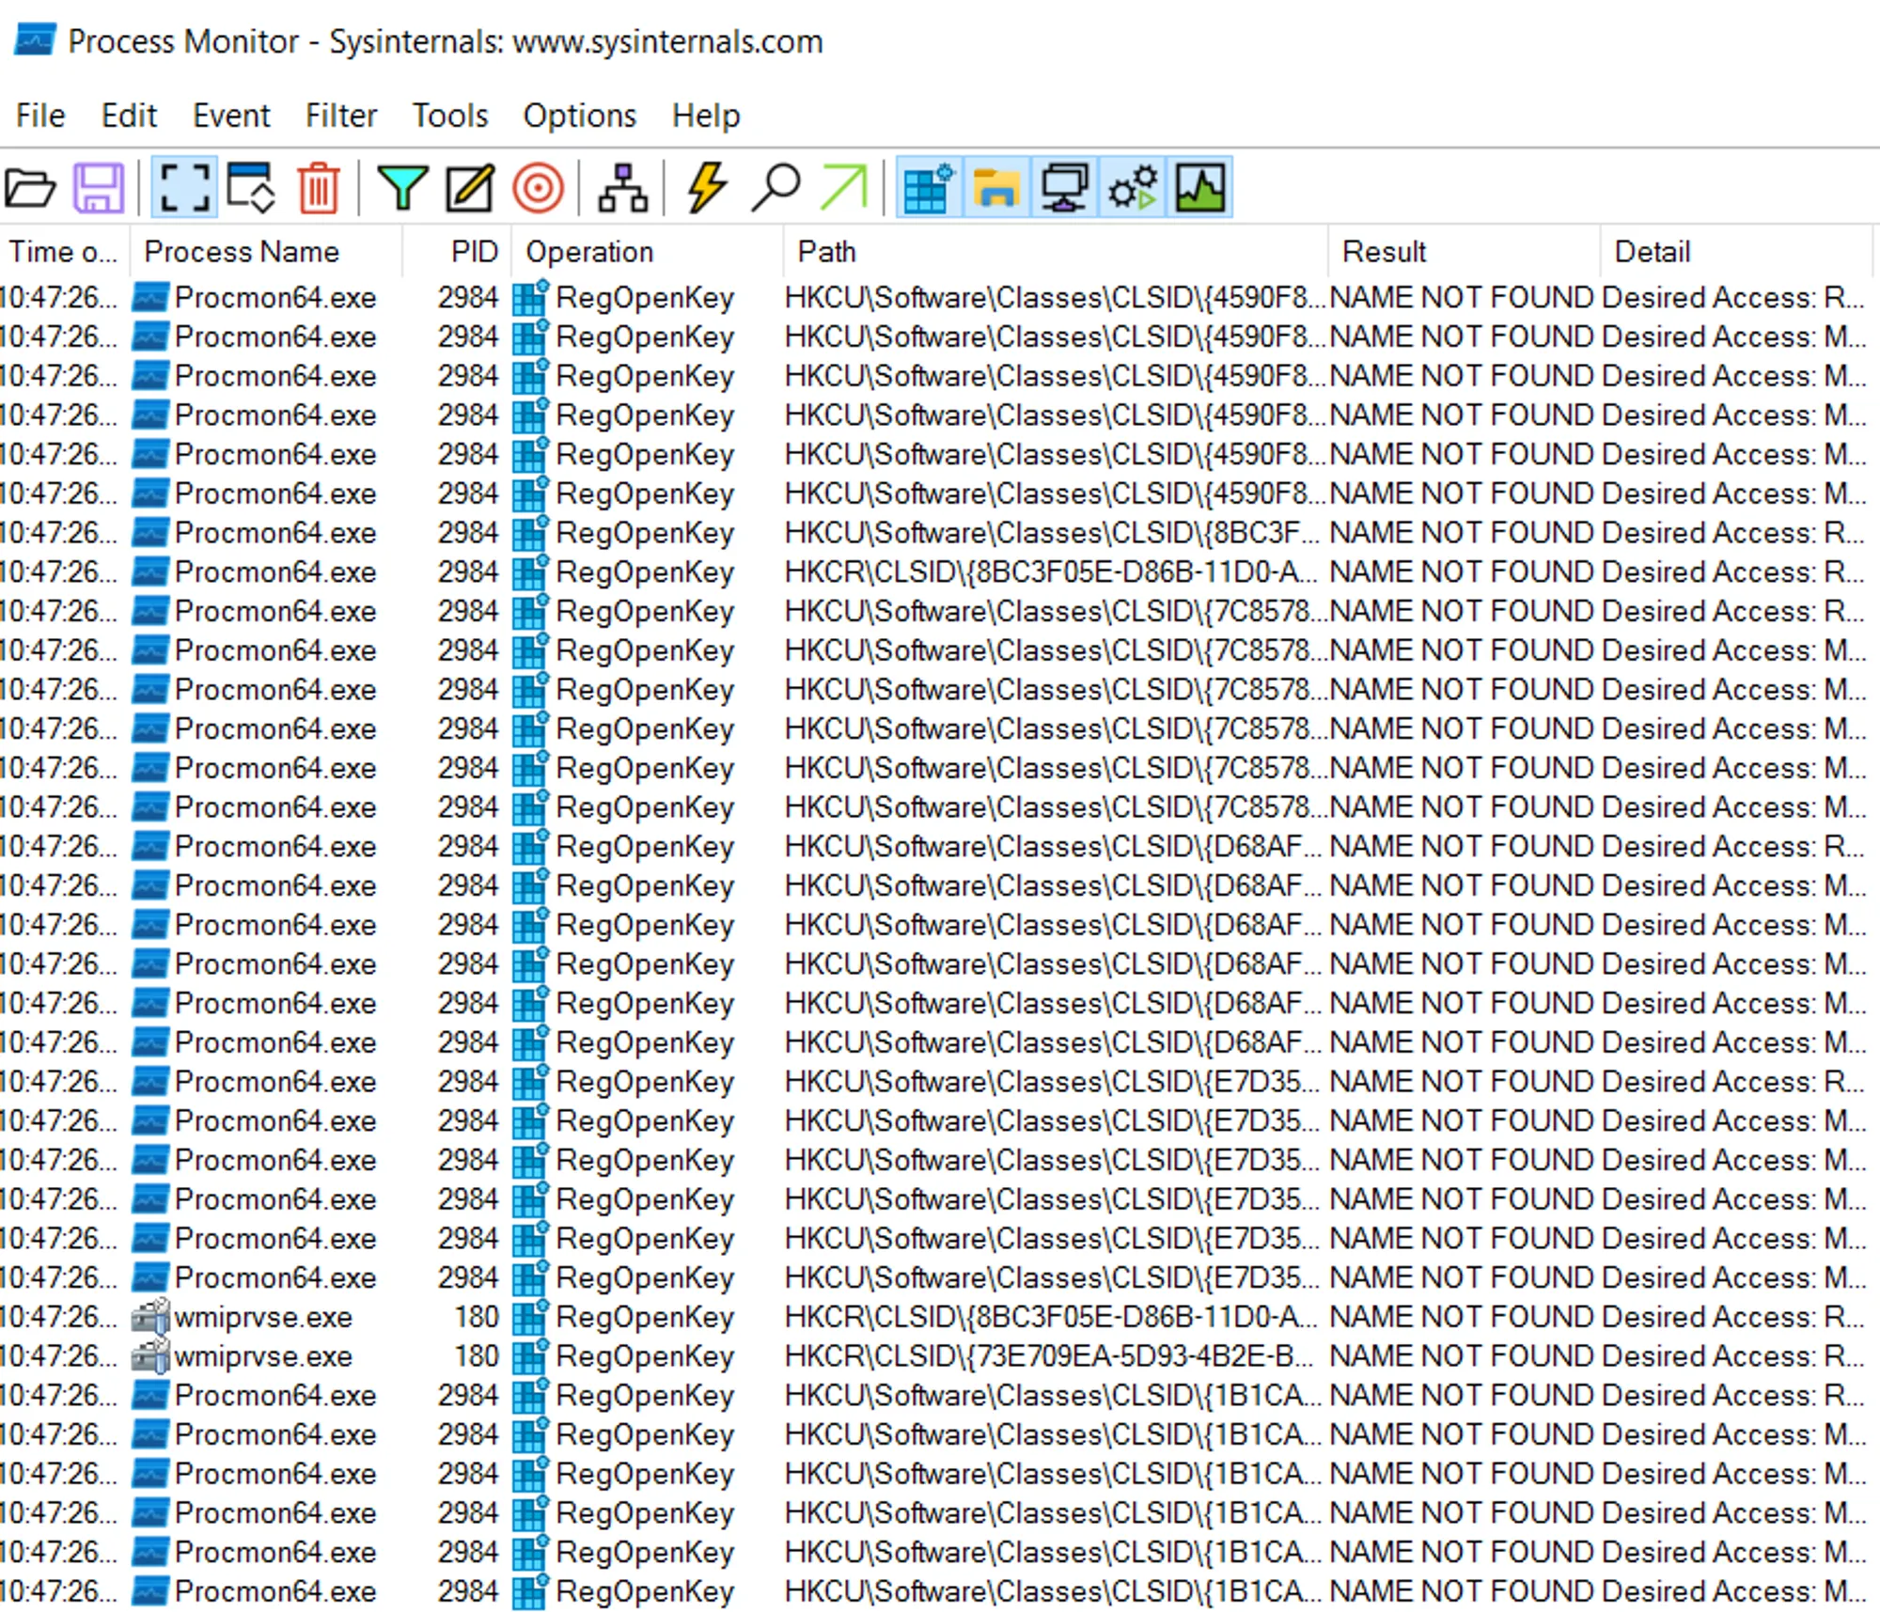The width and height of the screenshot is (1880, 1612).
Task: Click the Operation column header
Action: 647,252
